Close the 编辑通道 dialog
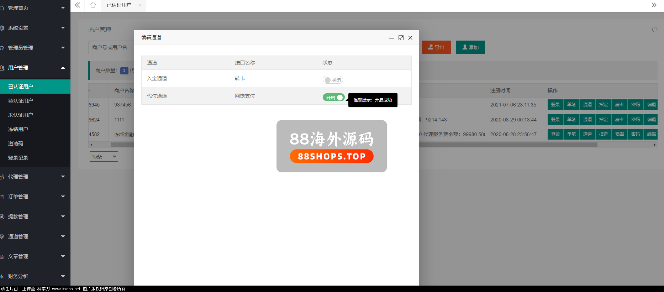This screenshot has width=664, height=292. (410, 38)
